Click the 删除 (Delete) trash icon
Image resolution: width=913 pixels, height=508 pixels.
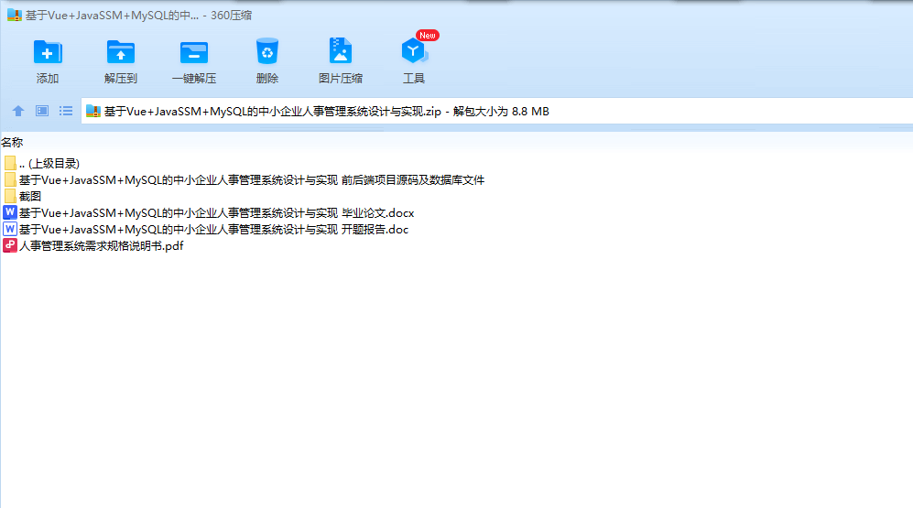click(x=267, y=51)
